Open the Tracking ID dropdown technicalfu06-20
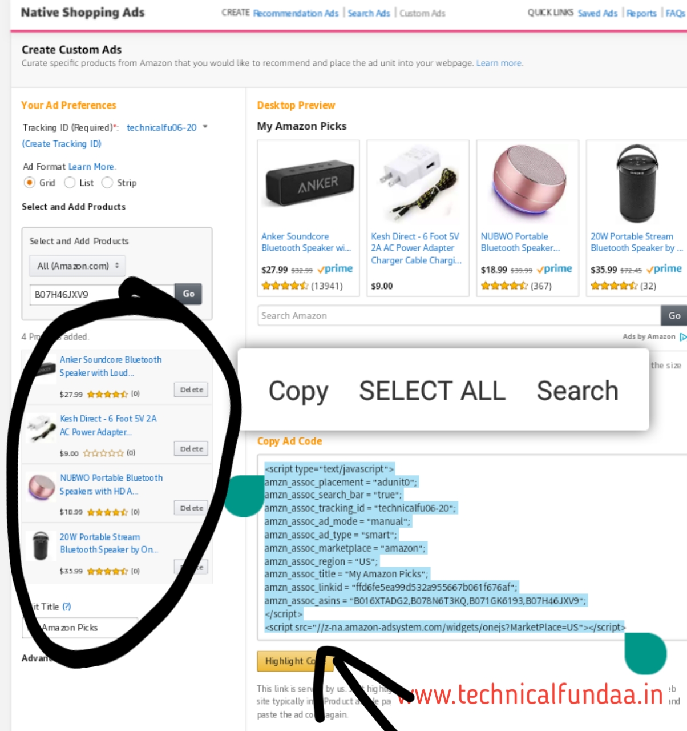Viewport: 687px width, 731px height. pyautogui.click(x=167, y=127)
